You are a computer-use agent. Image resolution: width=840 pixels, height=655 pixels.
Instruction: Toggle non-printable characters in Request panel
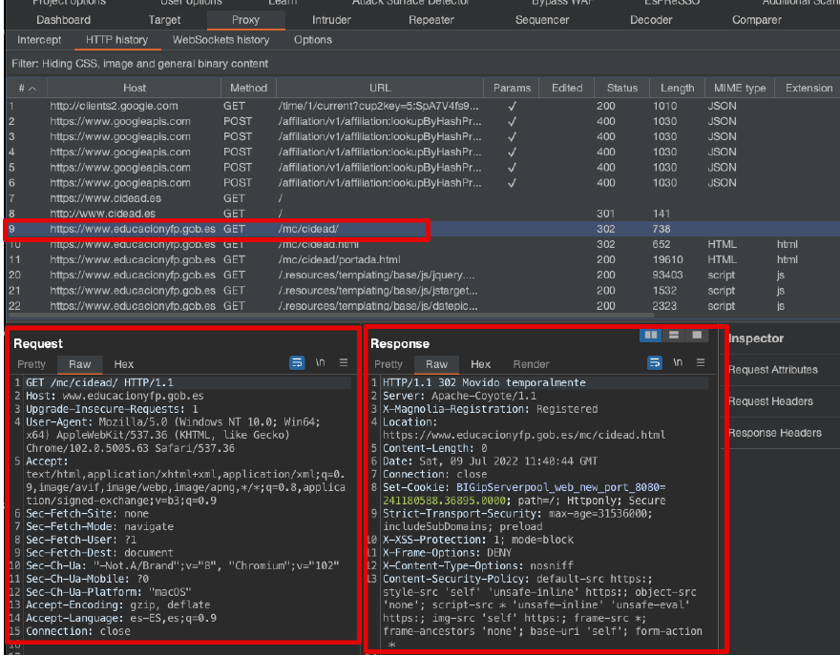click(x=321, y=363)
